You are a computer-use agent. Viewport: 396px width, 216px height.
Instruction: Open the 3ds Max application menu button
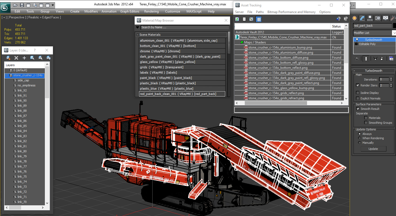click(x=5, y=7)
